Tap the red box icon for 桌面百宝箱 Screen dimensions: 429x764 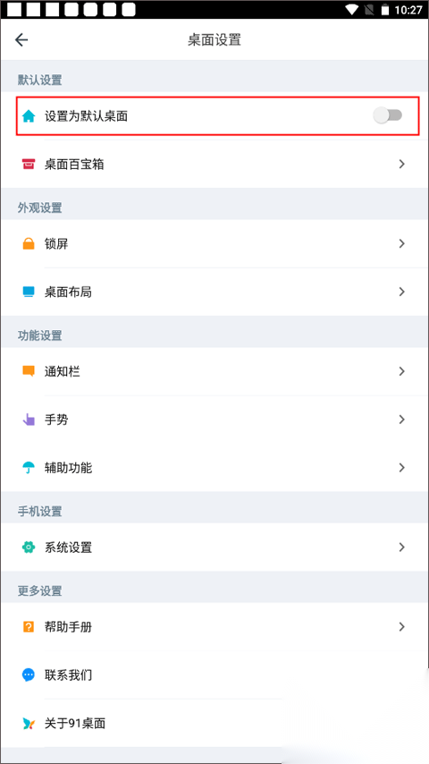tap(29, 165)
